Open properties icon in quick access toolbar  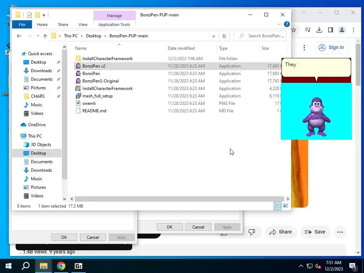tap(29, 15)
